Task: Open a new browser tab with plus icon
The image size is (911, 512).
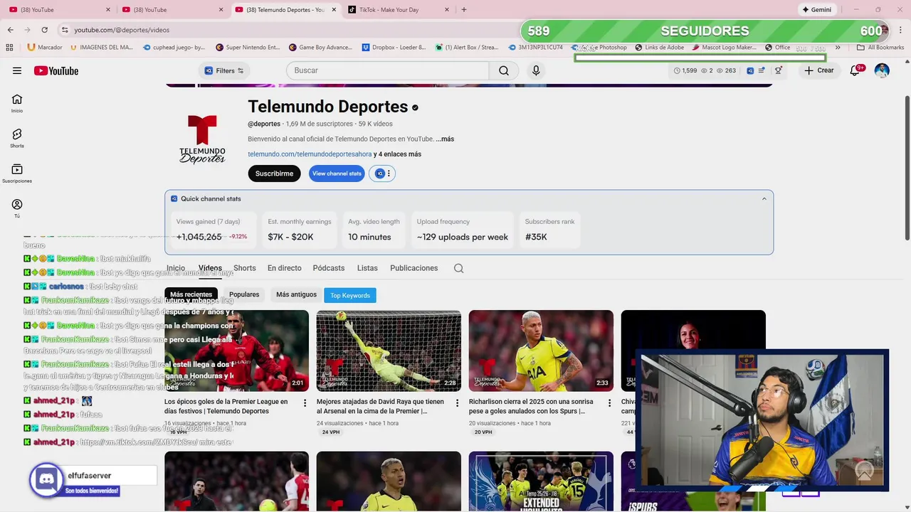Action: tap(464, 9)
